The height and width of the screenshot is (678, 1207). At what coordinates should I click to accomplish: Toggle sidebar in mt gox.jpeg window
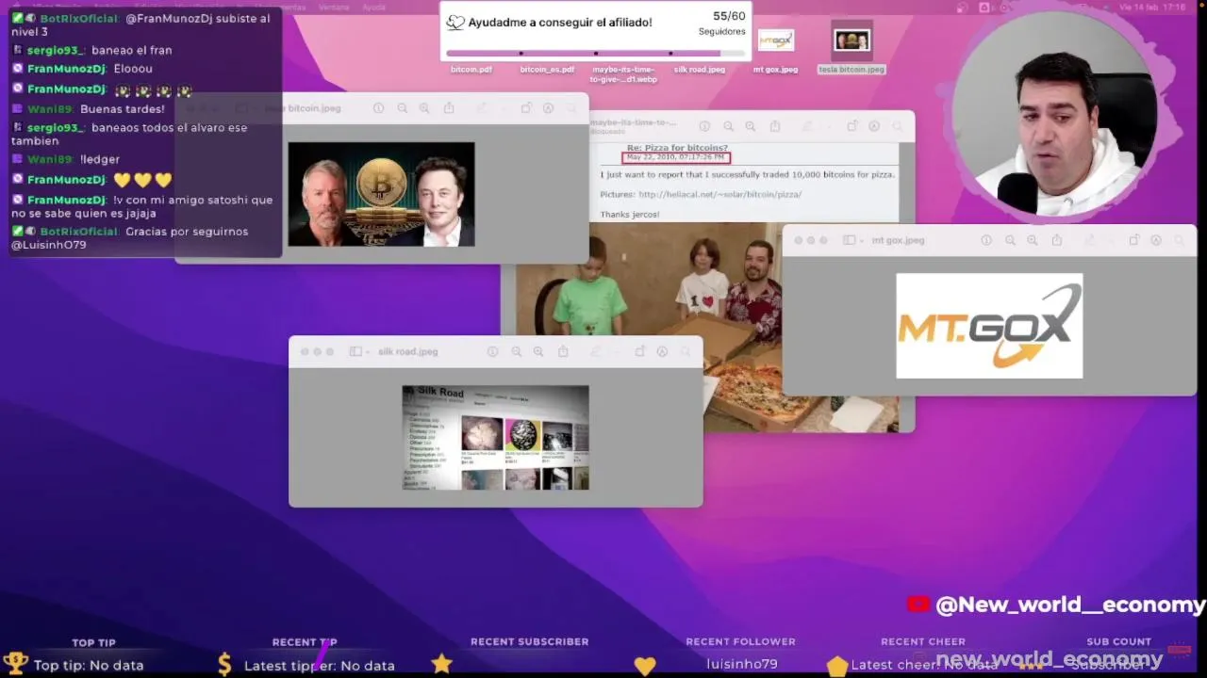(x=848, y=240)
